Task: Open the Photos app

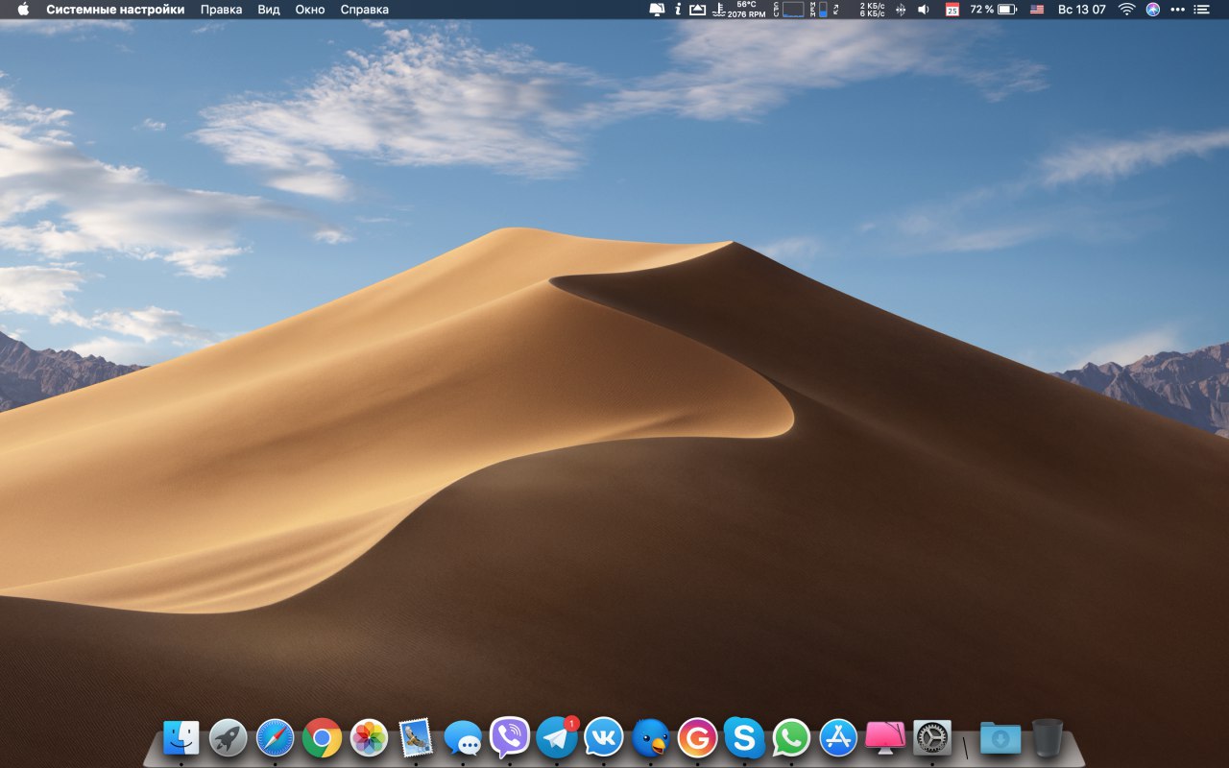Action: tap(369, 737)
